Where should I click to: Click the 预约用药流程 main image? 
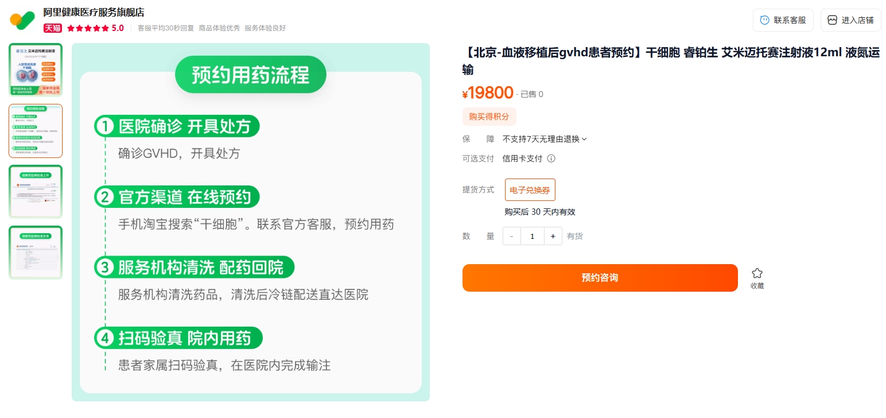250,221
